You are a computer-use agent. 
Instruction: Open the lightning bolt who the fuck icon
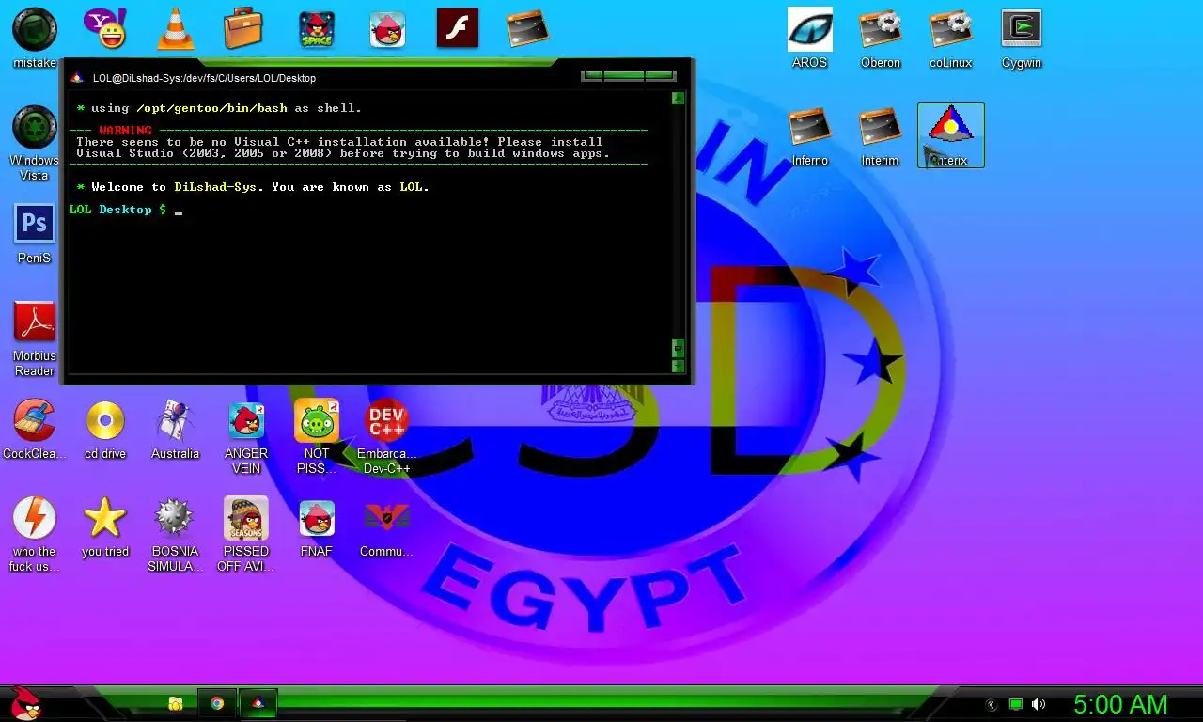pos(35,535)
